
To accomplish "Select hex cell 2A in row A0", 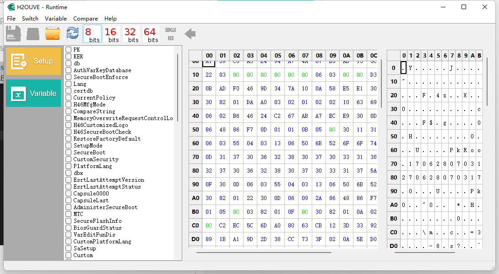I will 319,198.
